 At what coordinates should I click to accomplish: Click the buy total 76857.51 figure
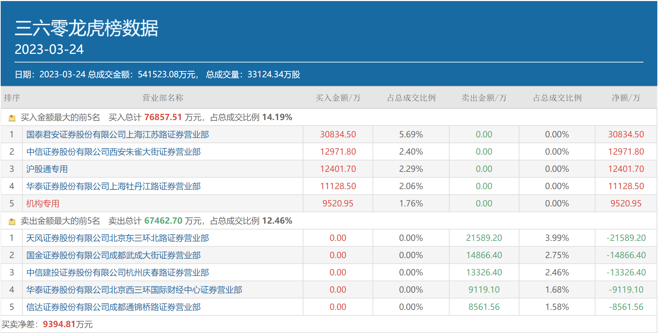[x=162, y=117]
